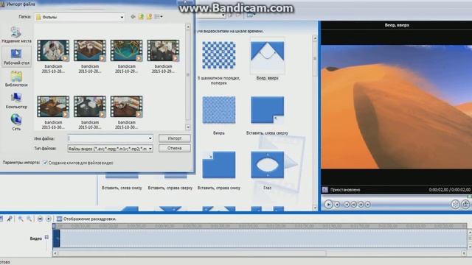Open view menu icon in dialog toolbar
The height and width of the screenshot is (265, 472).
click(x=159, y=17)
